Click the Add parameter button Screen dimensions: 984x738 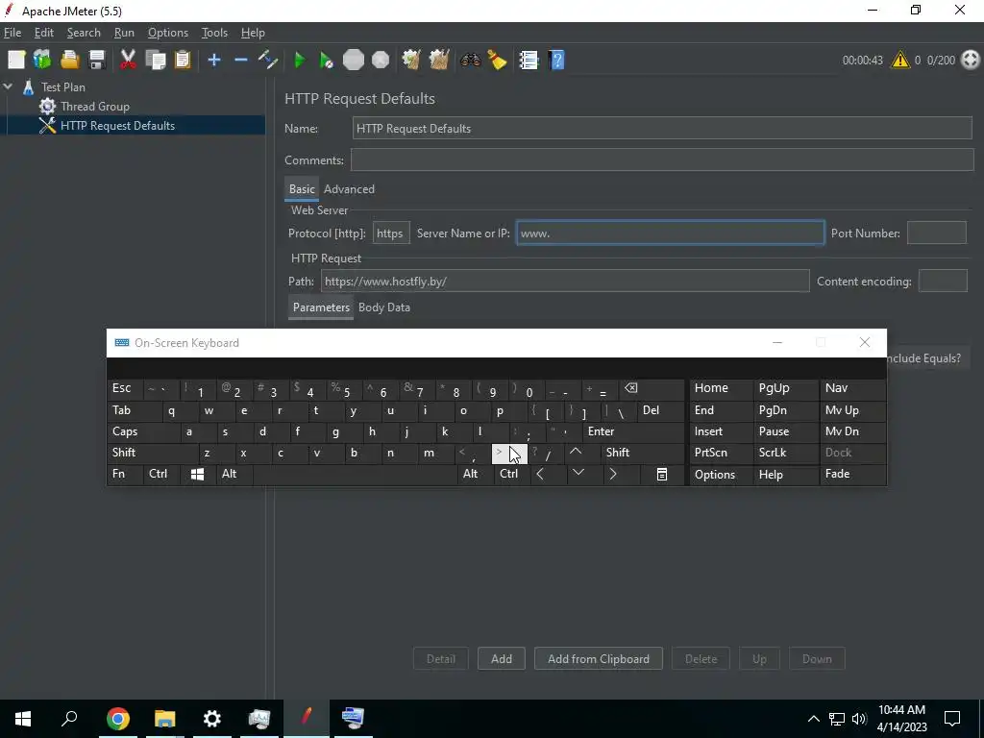click(501, 659)
